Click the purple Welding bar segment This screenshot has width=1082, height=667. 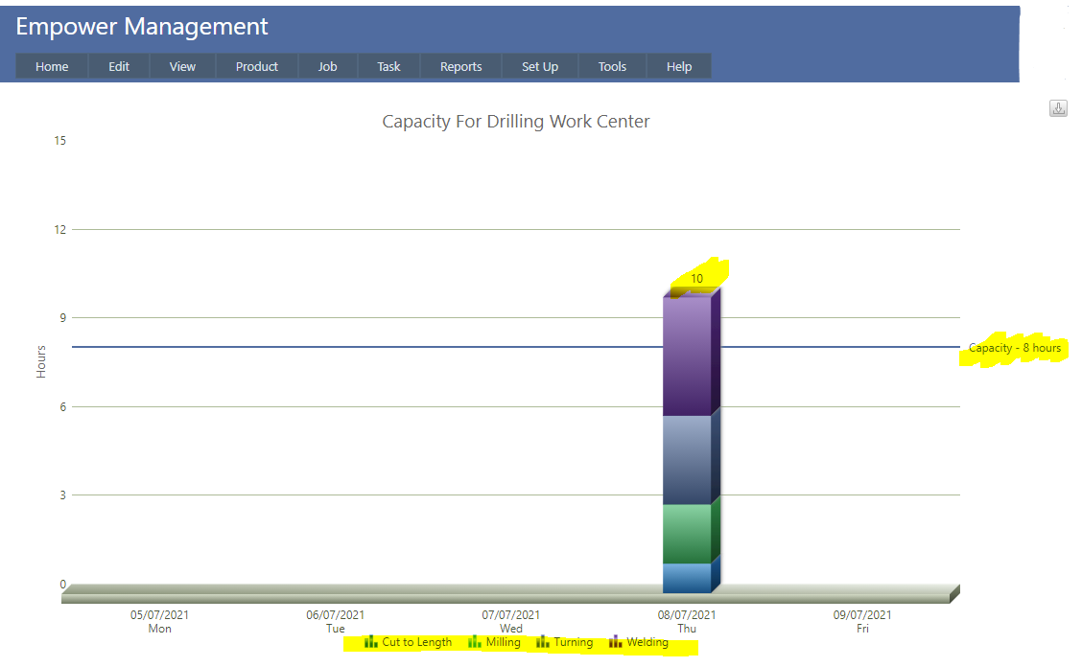pos(687,356)
